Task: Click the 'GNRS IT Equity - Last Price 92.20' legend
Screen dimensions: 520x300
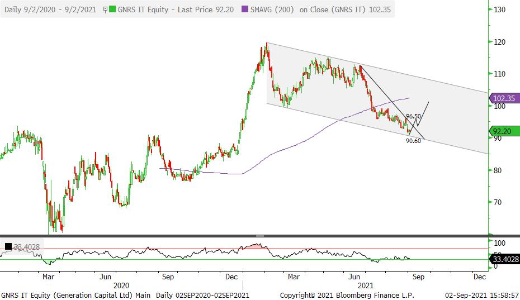Action: coord(176,9)
